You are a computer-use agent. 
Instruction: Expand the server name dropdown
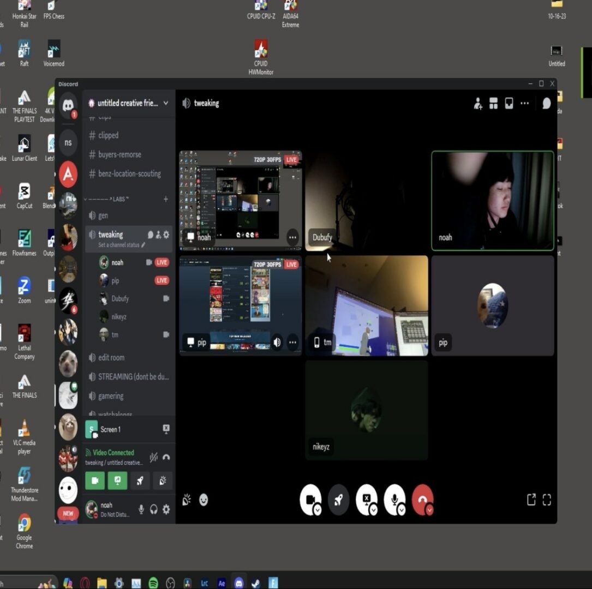[166, 103]
